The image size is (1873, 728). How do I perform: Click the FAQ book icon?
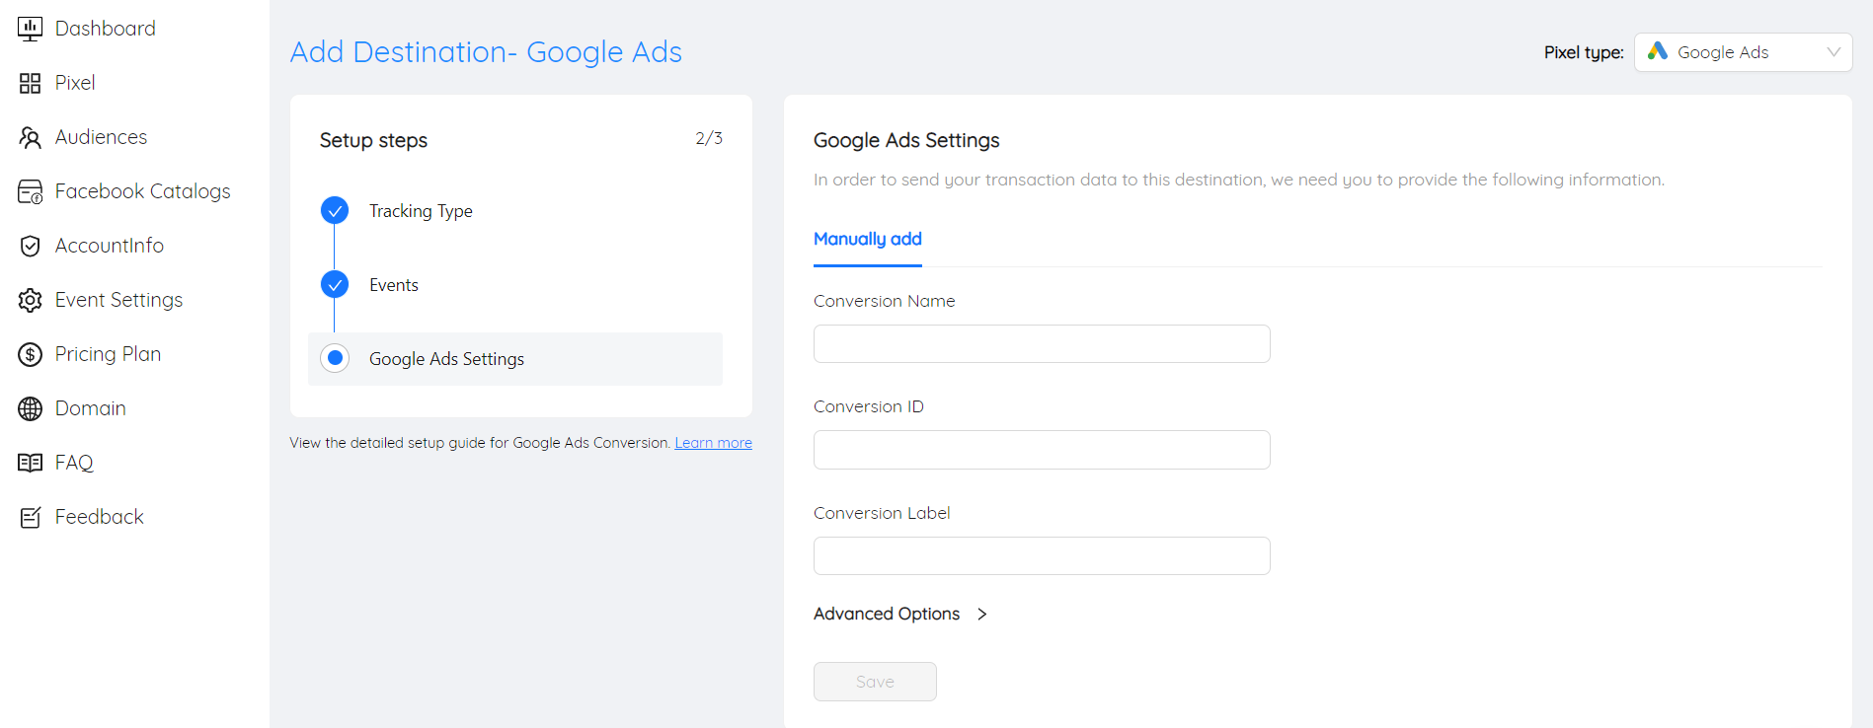tap(31, 463)
